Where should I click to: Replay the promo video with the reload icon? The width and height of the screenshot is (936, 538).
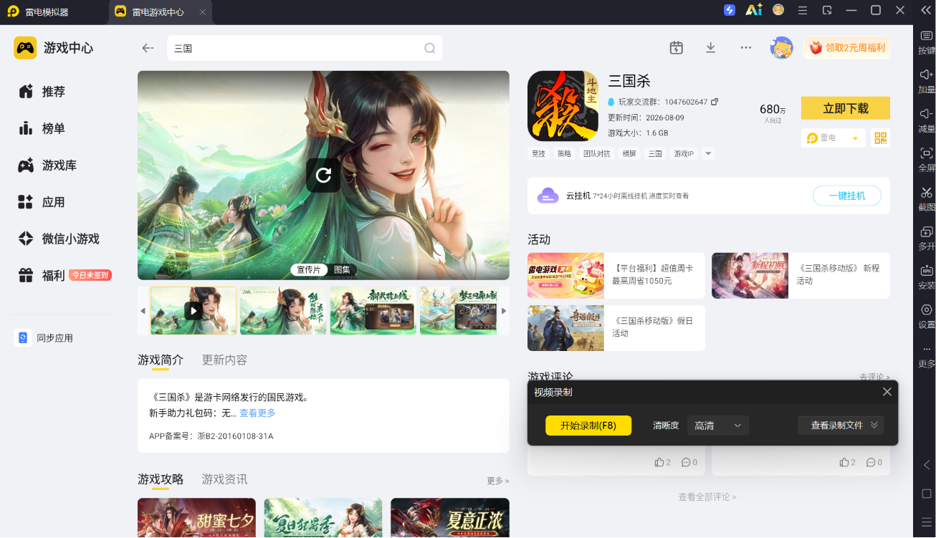click(x=323, y=175)
